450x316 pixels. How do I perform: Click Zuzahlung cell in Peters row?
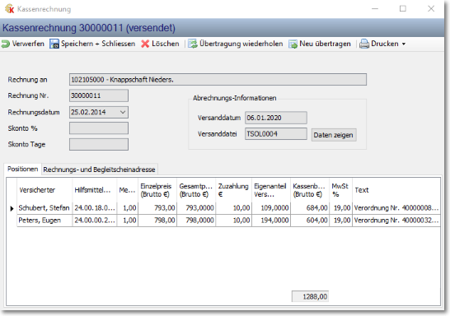tap(234, 221)
